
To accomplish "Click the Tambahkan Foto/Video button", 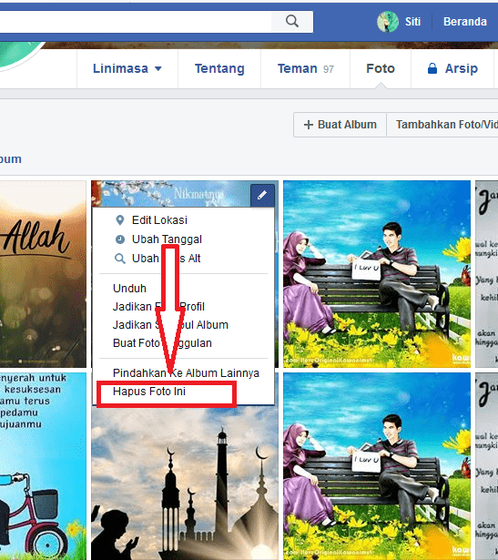I will click(x=442, y=125).
